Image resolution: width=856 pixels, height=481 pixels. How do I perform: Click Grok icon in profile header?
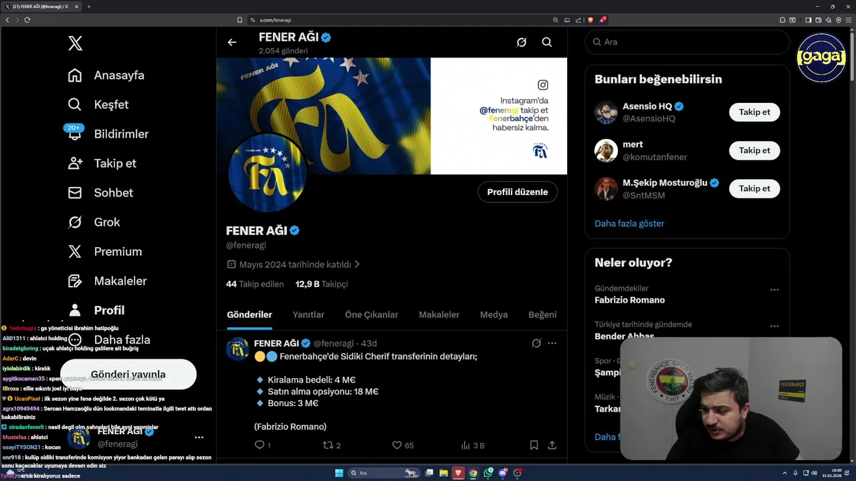pos(522,42)
